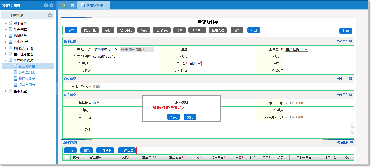Click the home icon on the 首页 tab

coord(63,5)
